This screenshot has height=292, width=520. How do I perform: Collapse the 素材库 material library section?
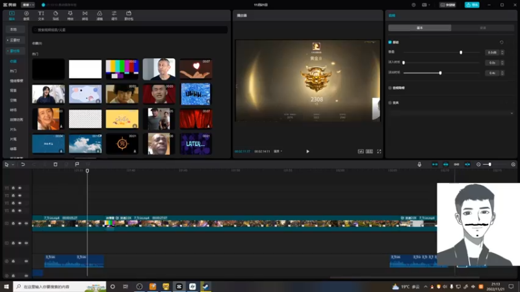(15, 51)
